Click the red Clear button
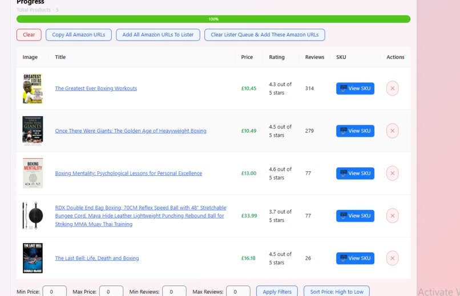Image resolution: width=460 pixels, height=296 pixels. click(29, 35)
